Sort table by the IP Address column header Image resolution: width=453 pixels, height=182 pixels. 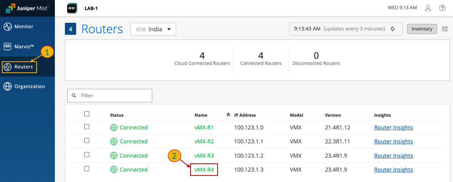245,115
